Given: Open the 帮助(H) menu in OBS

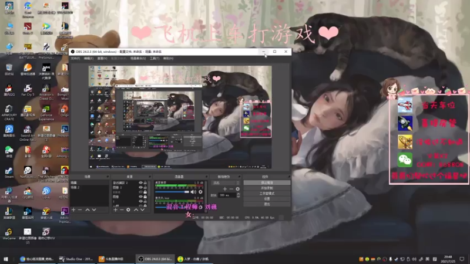Looking at the screenshot, I should coord(169,58).
